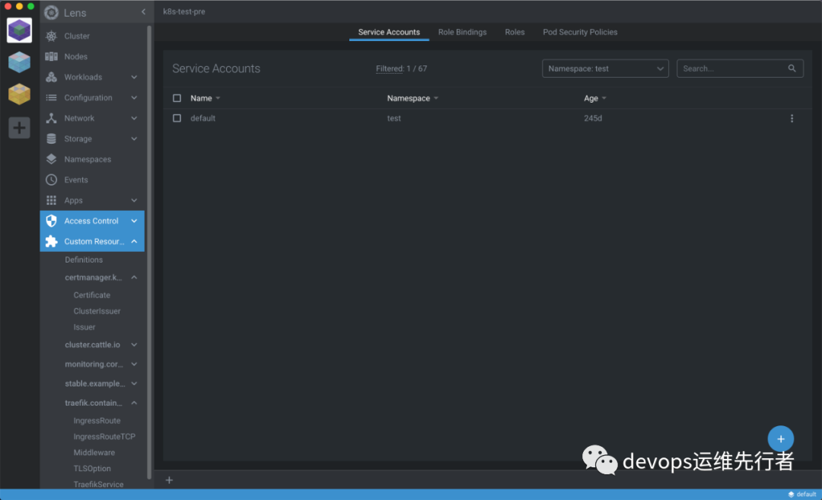
Task: Open the ClusterIssuer resource
Action: point(97,311)
